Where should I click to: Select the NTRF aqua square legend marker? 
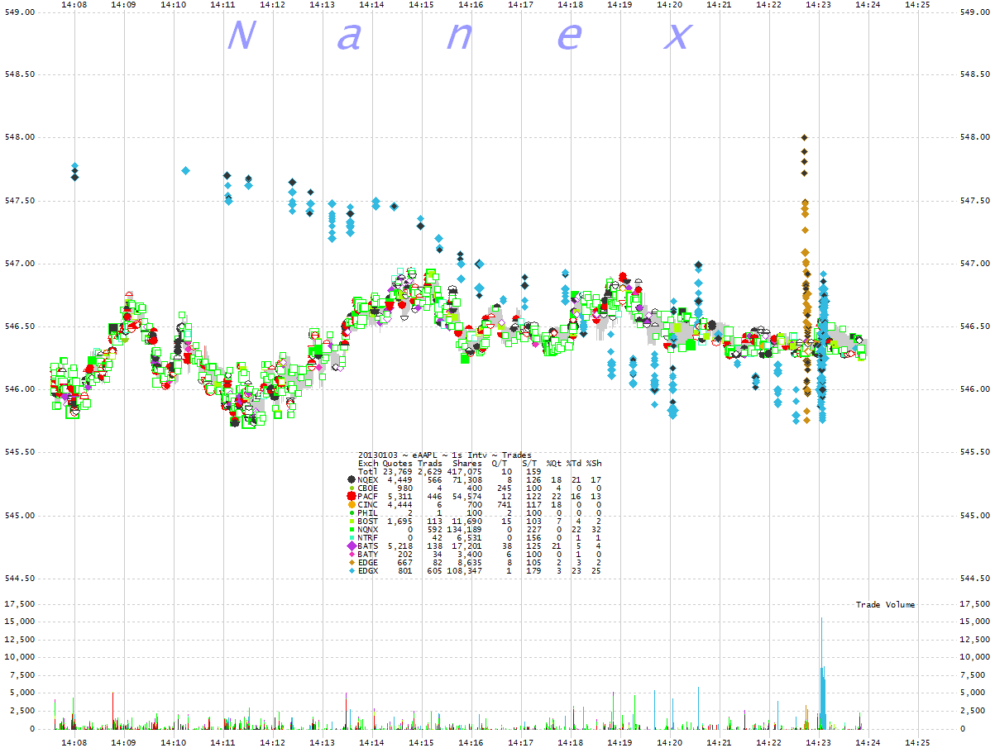click(x=352, y=537)
